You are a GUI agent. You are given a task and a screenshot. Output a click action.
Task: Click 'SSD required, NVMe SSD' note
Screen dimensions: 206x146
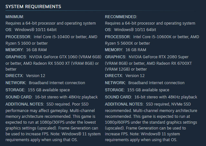168,104
